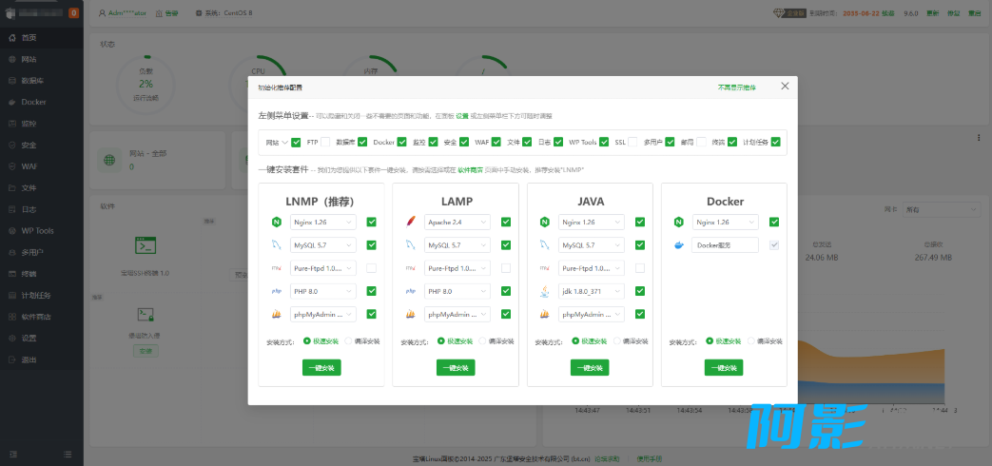Open the 终端 terminal sidebar icon
This screenshot has width=992, height=466.
(12, 274)
